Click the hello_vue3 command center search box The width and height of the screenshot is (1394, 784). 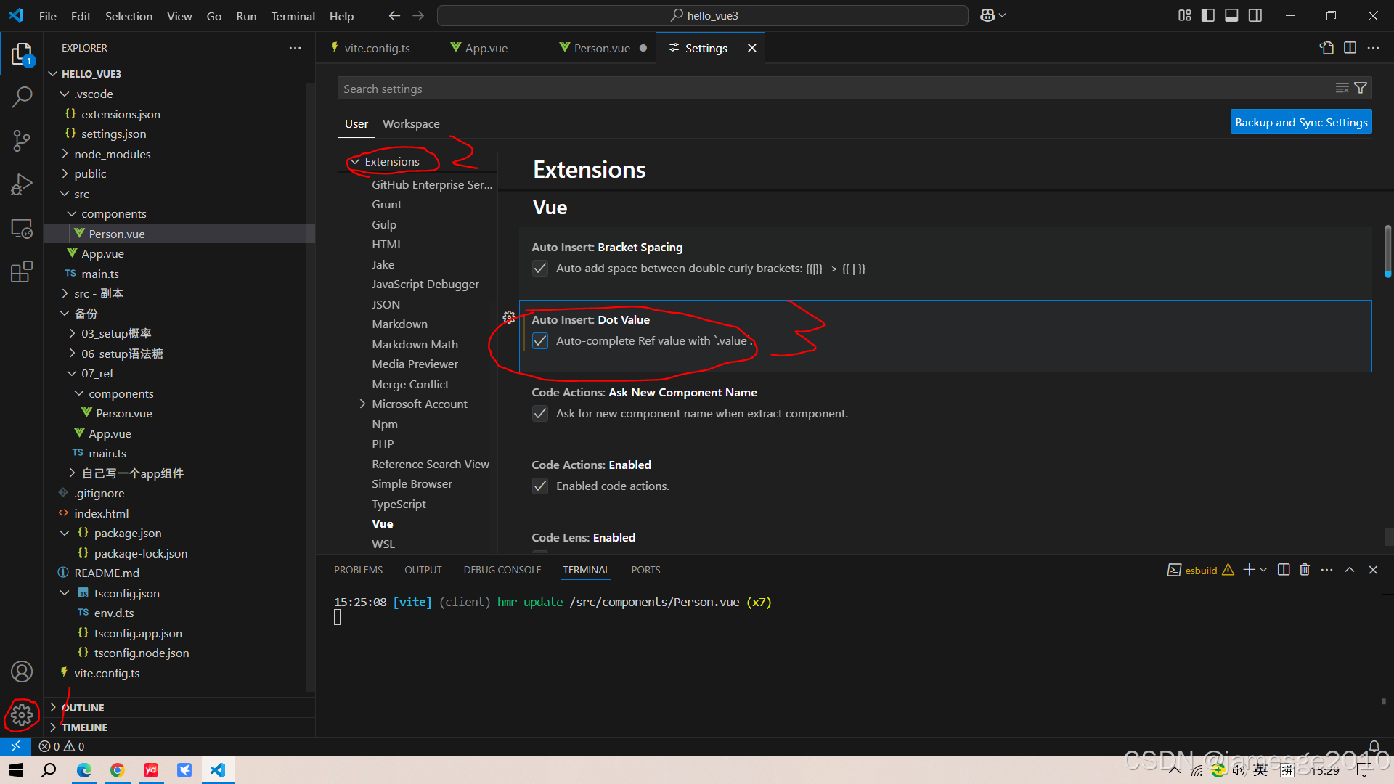(x=703, y=15)
